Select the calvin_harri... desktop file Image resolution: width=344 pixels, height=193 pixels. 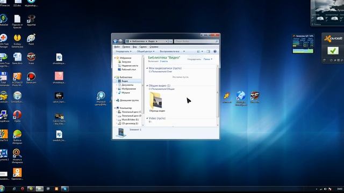point(59,98)
